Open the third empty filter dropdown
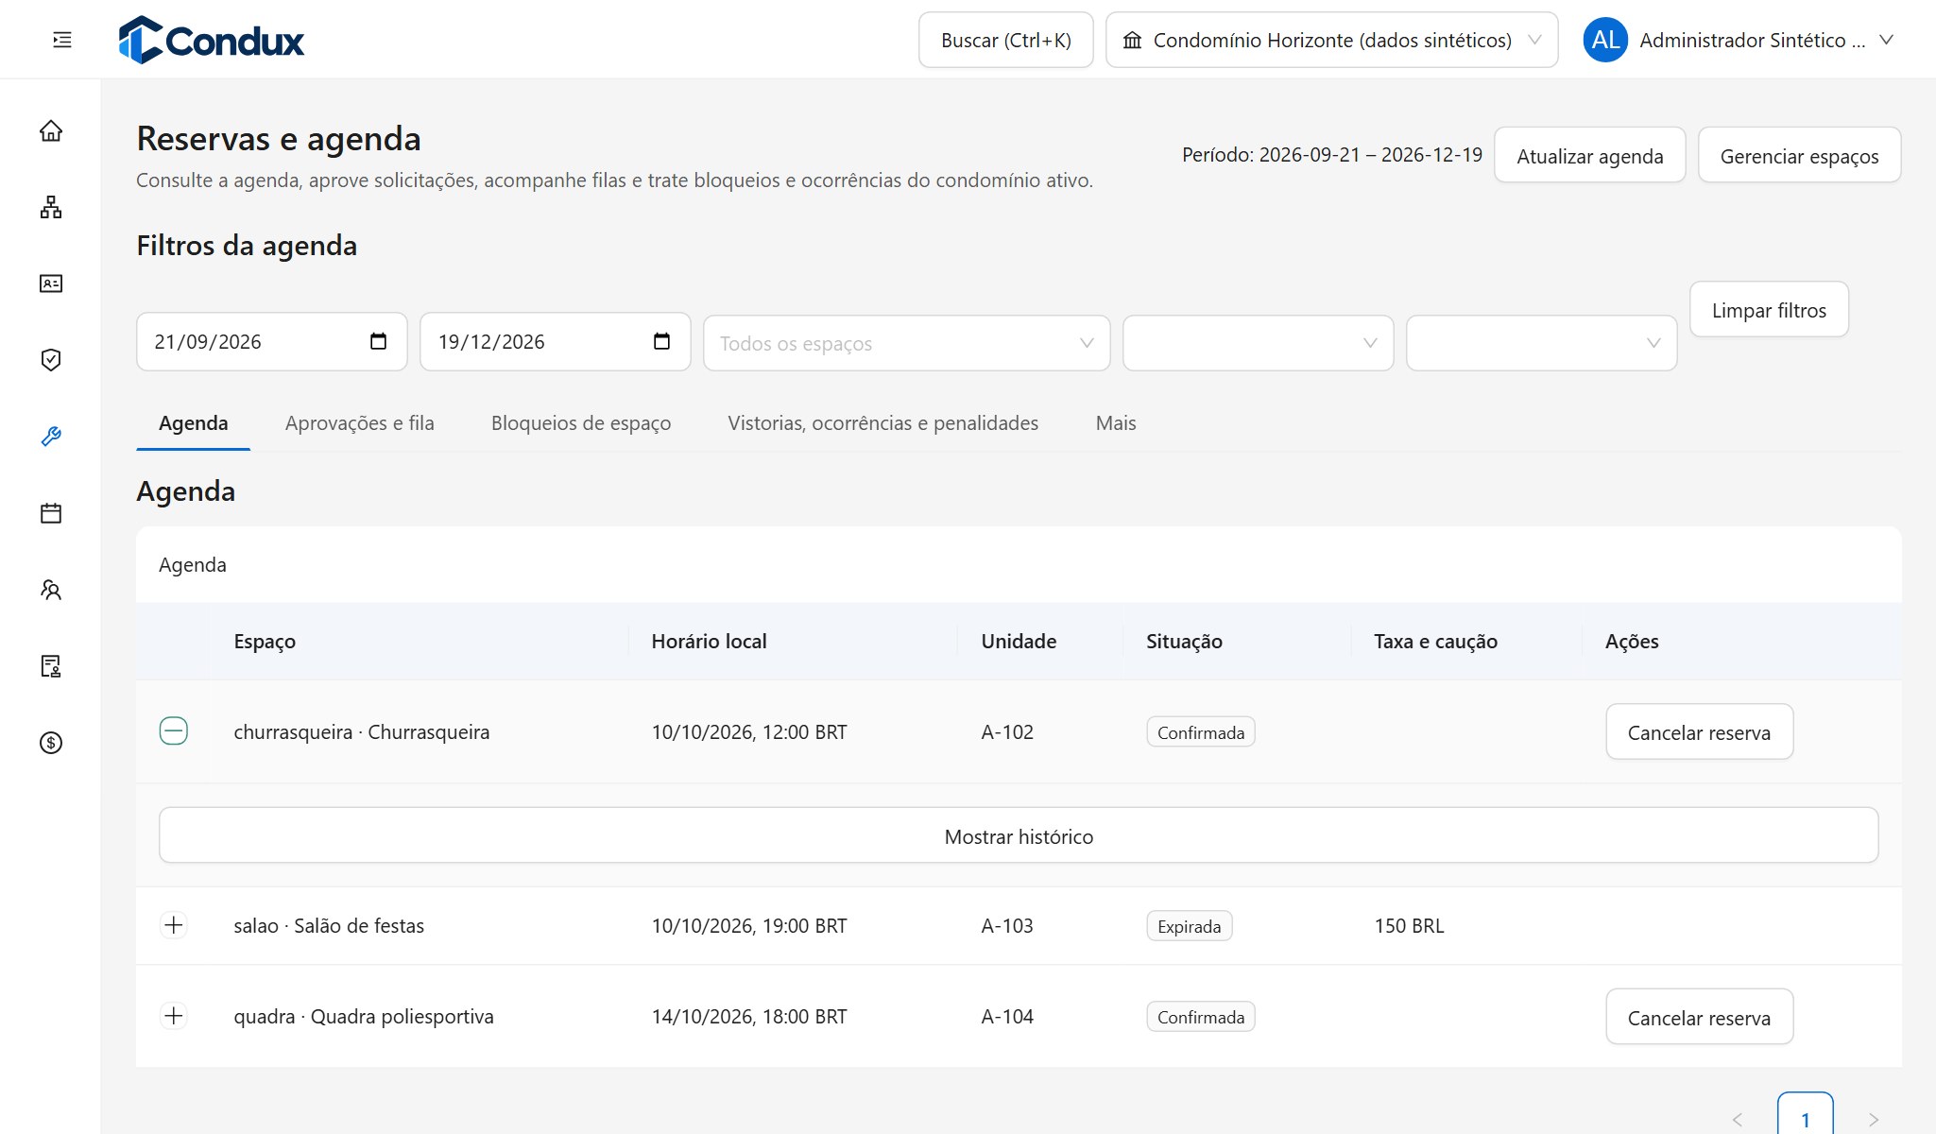The image size is (1936, 1134). point(1541,343)
